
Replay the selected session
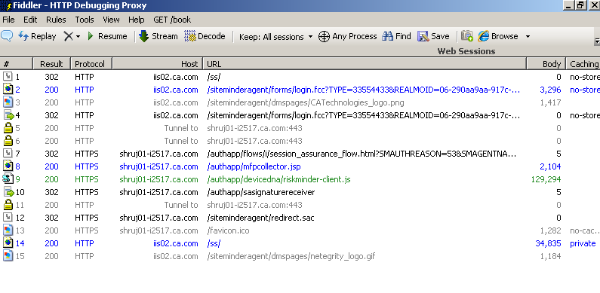click(37, 36)
